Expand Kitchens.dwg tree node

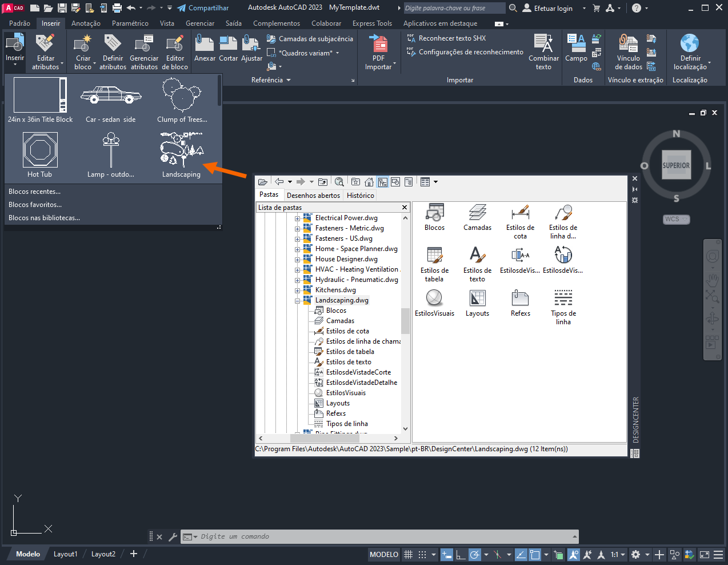pos(297,291)
